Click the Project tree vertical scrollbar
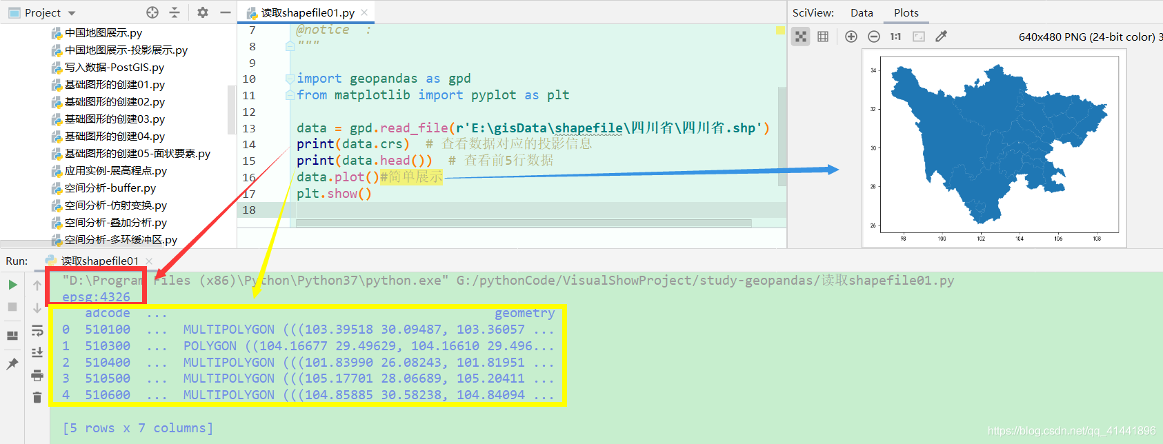The image size is (1163, 444). pyautogui.click(x=232, y=110)
